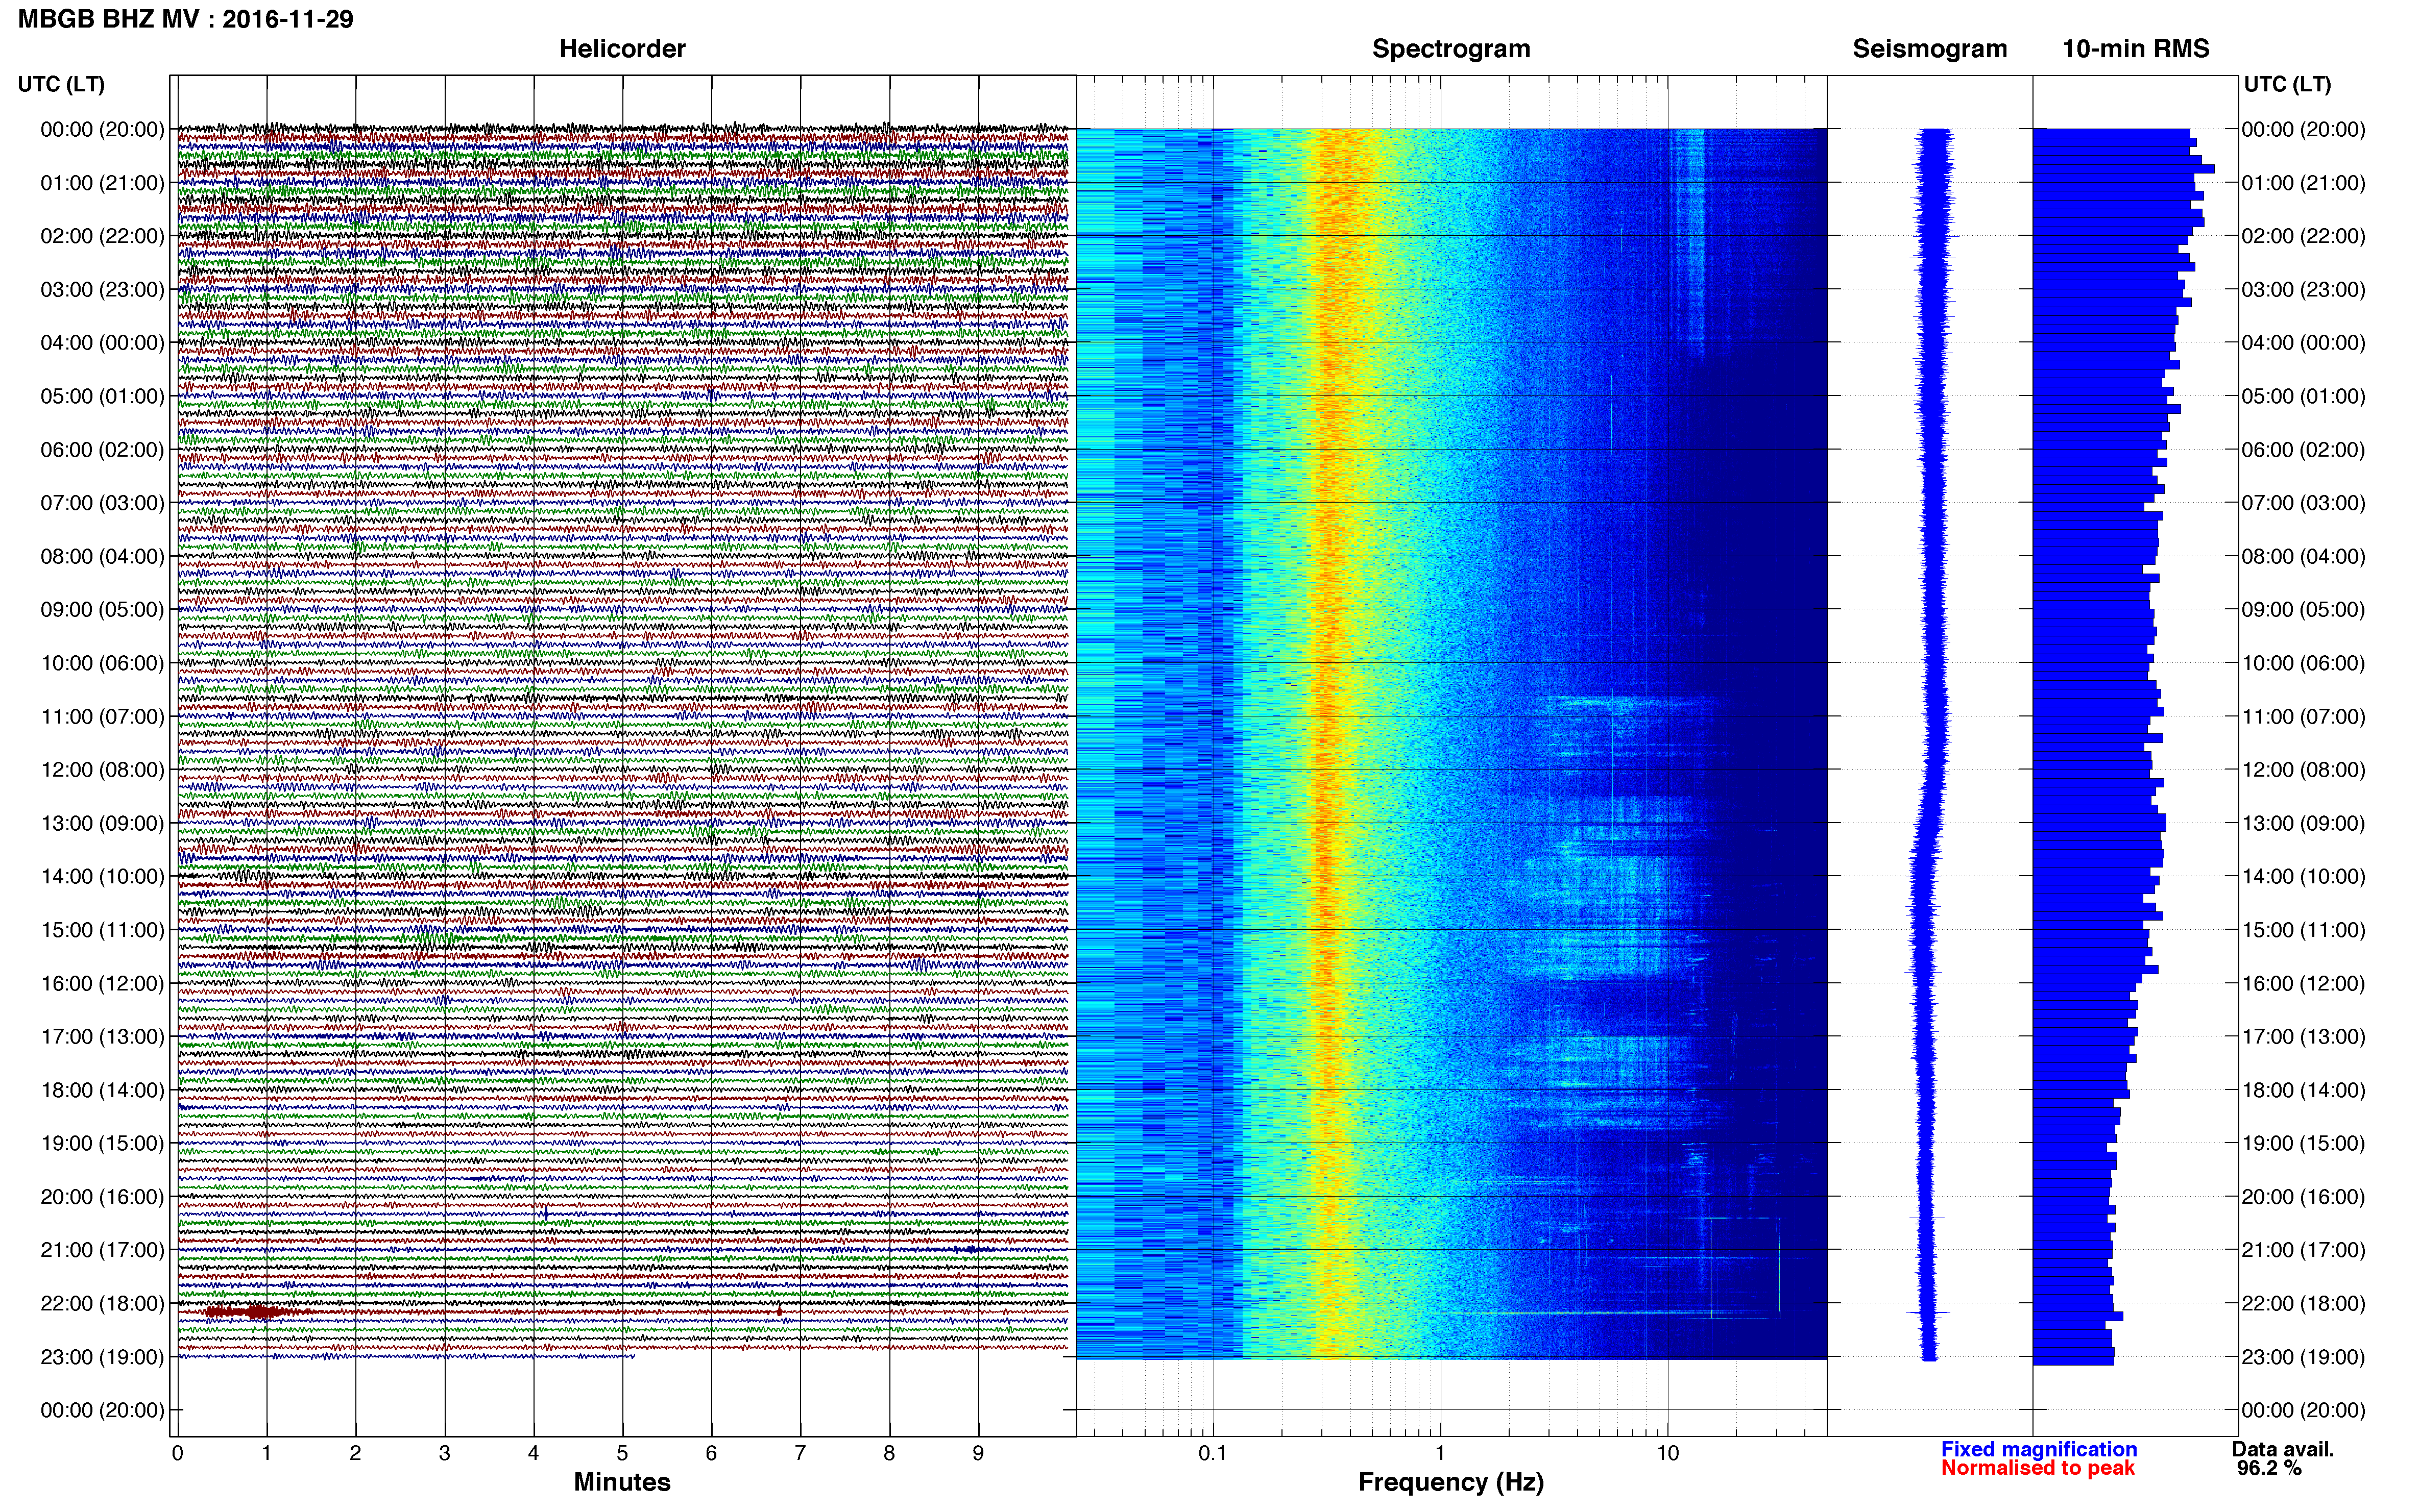The height and width of the screenshot is (1512, 2420).
Task: Click the 'Data avail.' label
Action: [x=2282, y=1449]
